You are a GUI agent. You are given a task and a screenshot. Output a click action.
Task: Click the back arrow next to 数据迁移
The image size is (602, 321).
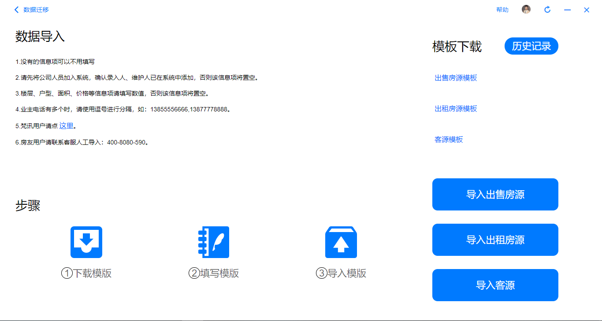pyautogui.click(x=17, y=9)
